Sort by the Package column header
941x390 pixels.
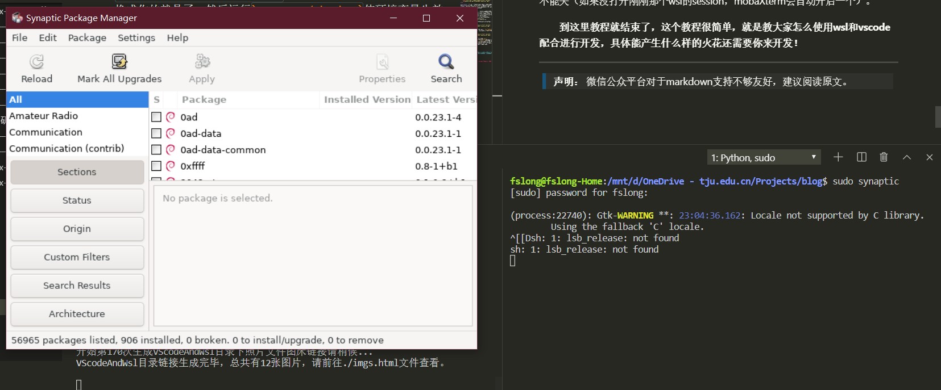pos(248,99)
